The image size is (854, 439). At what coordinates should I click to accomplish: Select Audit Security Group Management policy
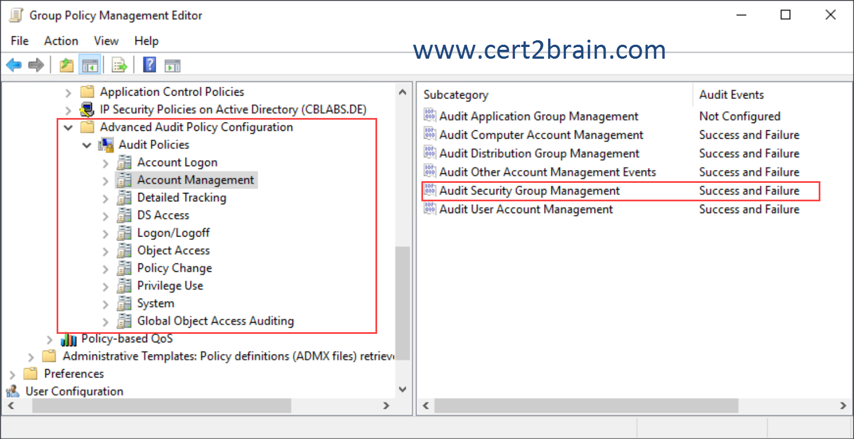pyautogui.click(x=530, y=191)
